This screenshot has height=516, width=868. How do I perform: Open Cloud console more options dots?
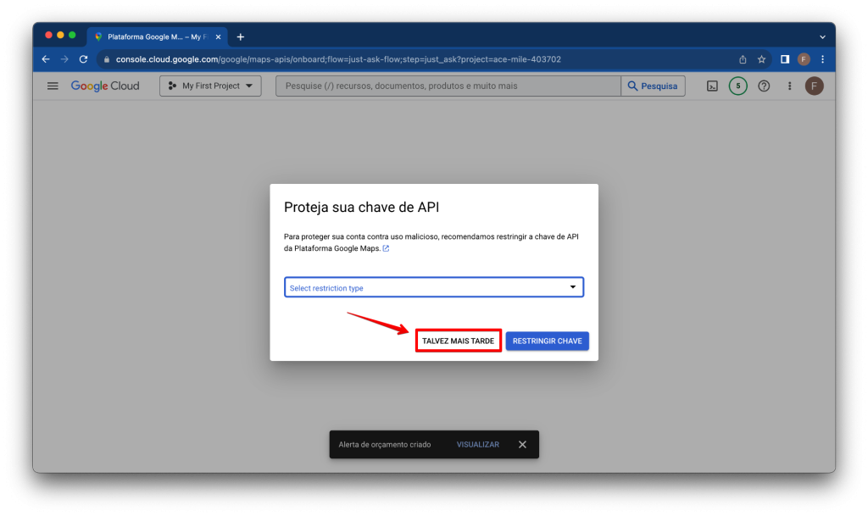tap(790, 86)
